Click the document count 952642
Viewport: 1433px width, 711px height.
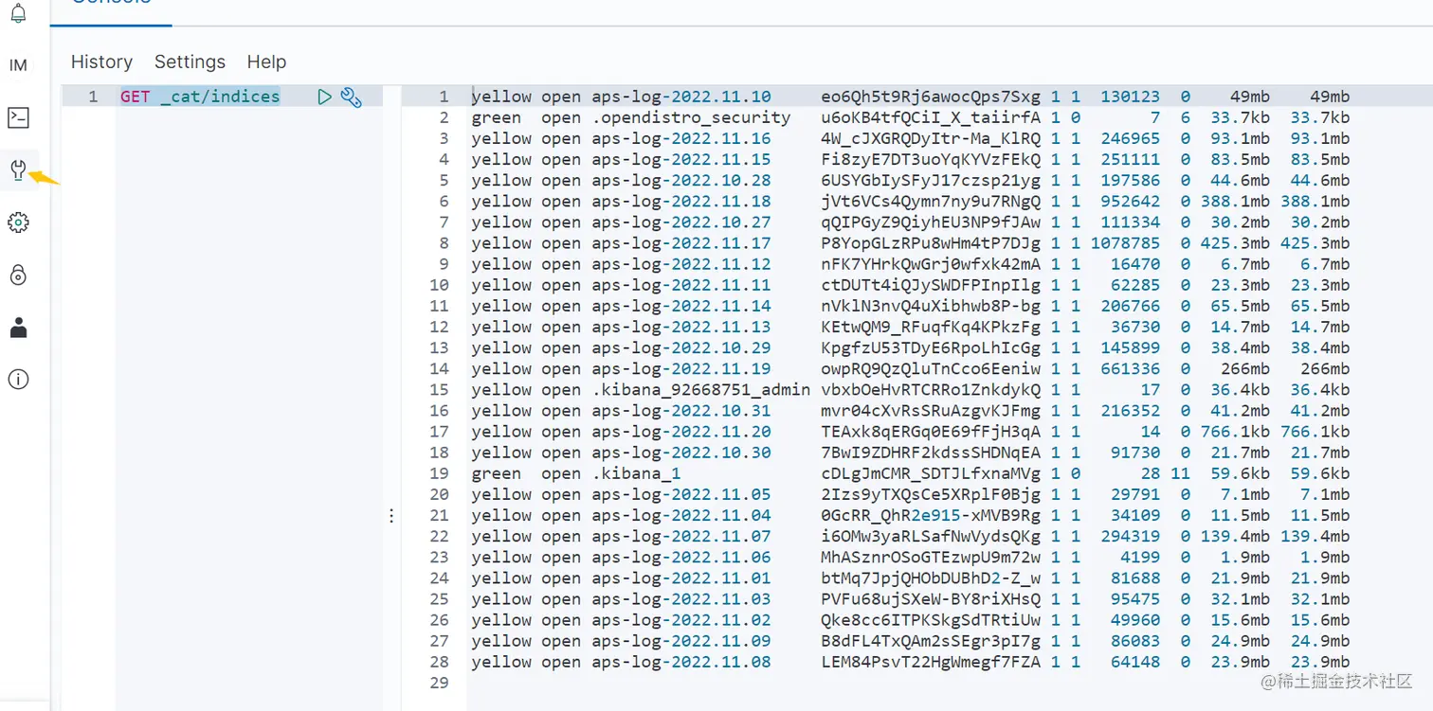tap(1130, 201)
